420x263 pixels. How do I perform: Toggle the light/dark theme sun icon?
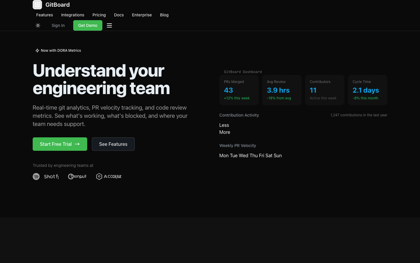[x=38, y=25]
